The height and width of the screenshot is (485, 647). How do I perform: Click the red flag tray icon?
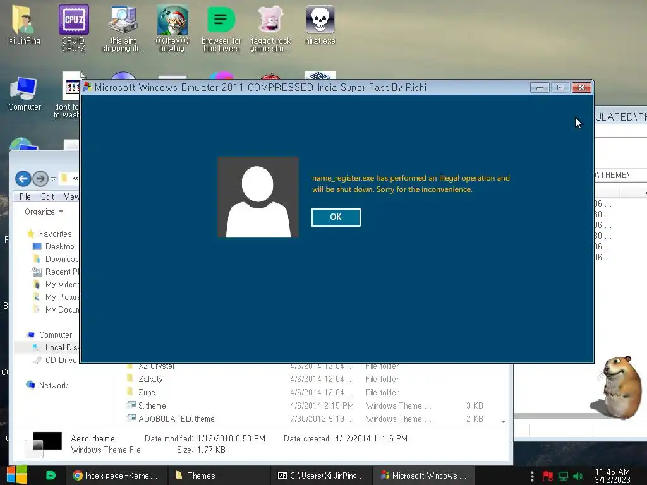coord(548,476)
